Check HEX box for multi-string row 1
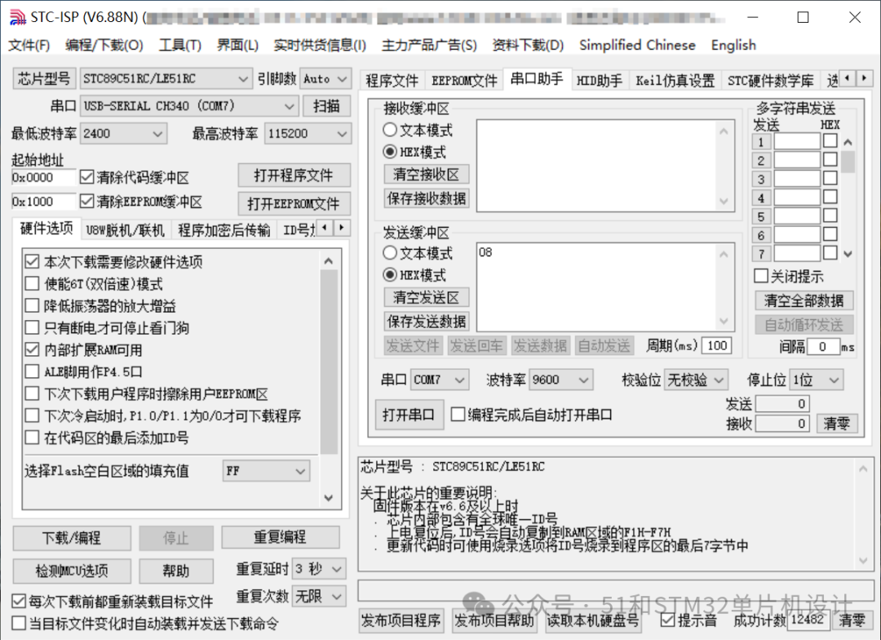The height and width of the screenshot is (640, 881). 830,141
